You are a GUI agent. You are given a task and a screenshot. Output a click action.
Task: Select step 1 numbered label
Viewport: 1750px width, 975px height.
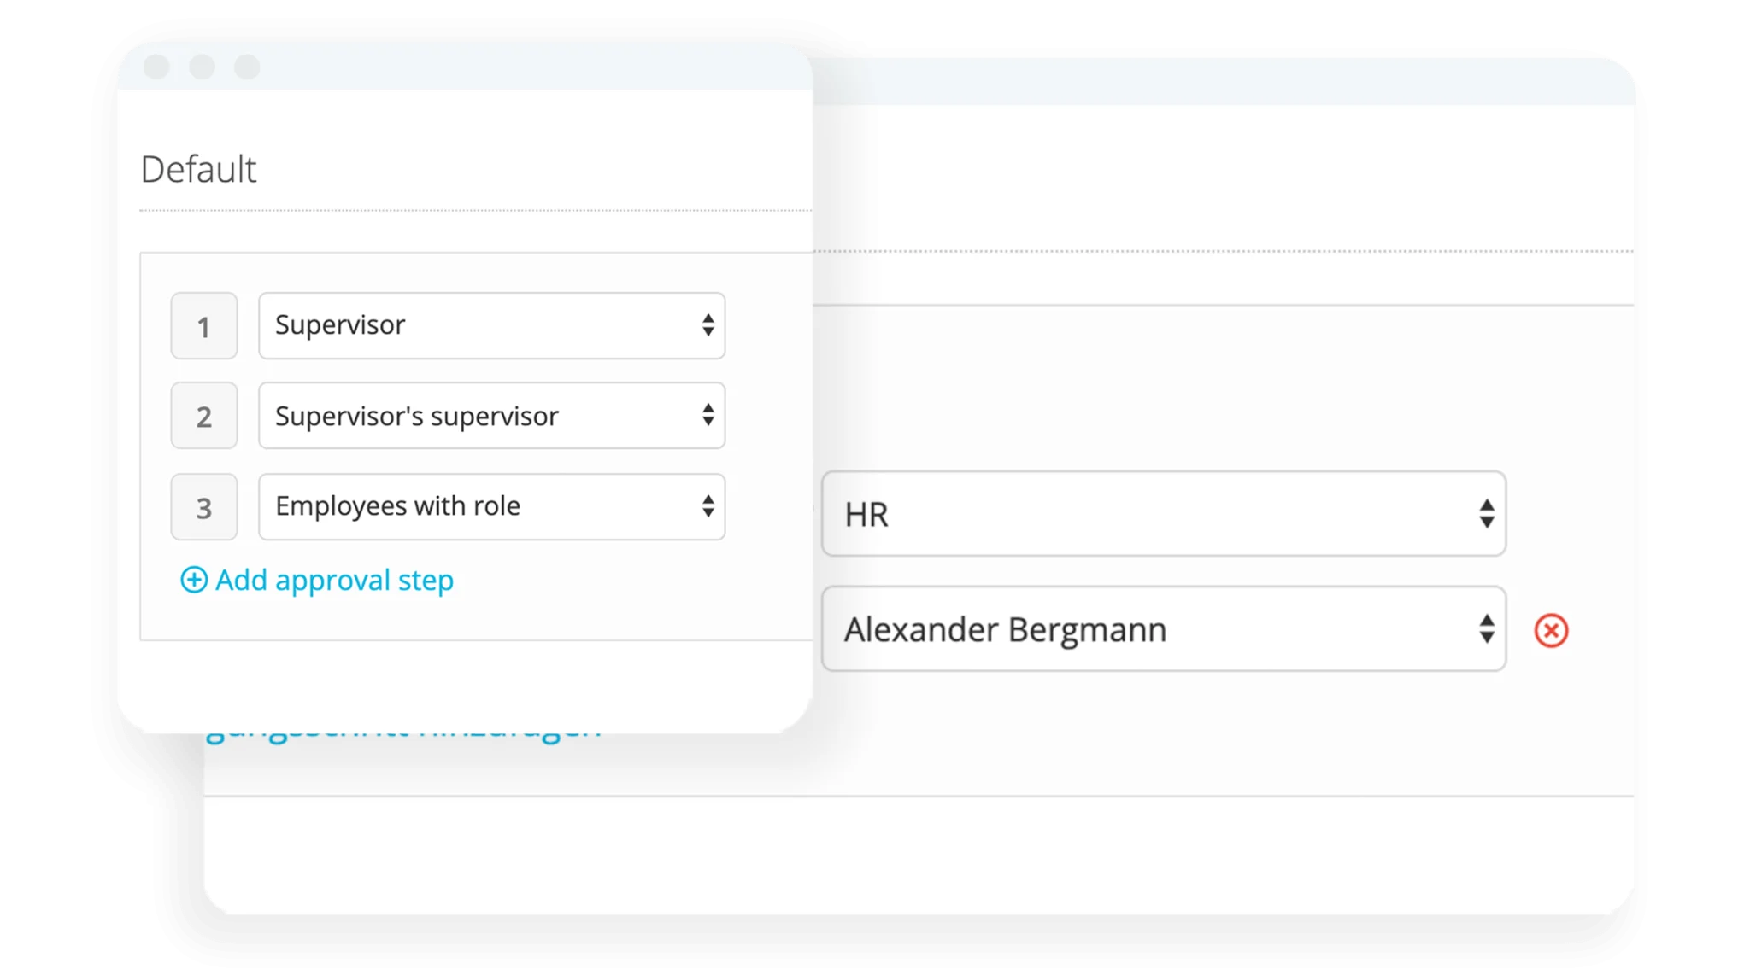coord(203,325)
